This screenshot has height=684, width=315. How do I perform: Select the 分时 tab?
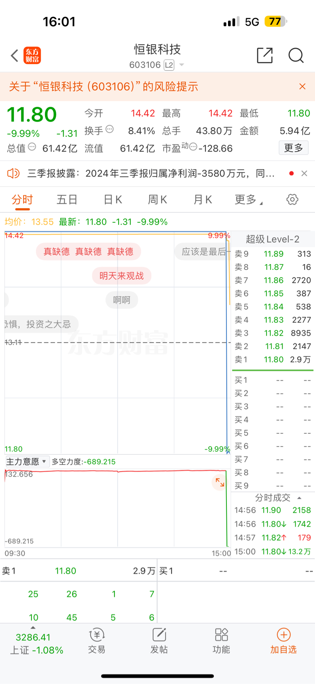pos(22,200)
